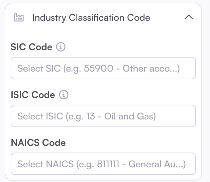Select the box showing '811111 - General Au...'
Screen dimensions: 210x182
[103, 164]
